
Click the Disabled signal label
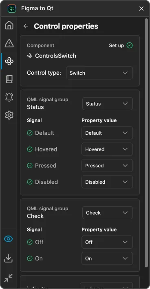(x=46, y=182)
